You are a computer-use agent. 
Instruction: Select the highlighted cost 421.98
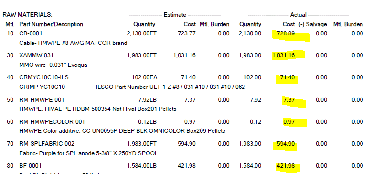pyautogui.click(x=286, y=166)
